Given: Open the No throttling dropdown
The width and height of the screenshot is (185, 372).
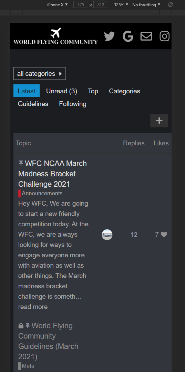Looking at the screenshot, I should 146,4.
